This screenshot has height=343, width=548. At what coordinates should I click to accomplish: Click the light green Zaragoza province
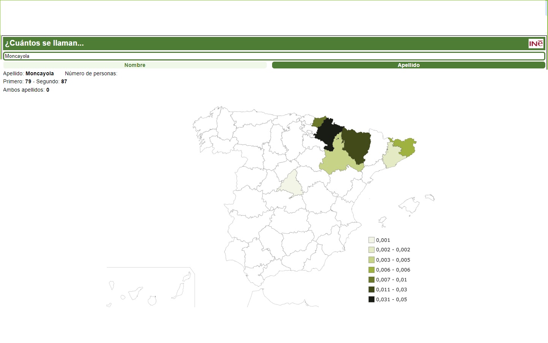coord(336,160)
